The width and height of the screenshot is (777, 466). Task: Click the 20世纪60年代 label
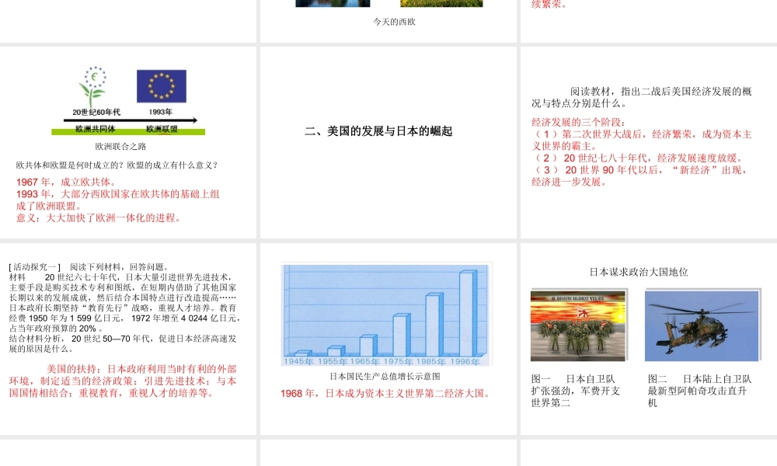96,112
